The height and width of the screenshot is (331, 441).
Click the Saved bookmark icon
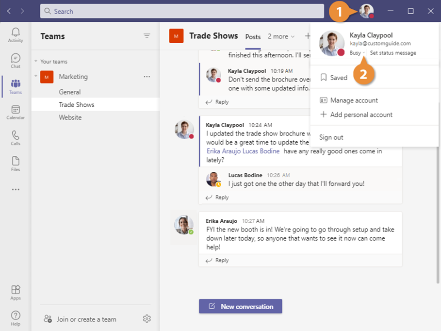pyautogui.click(x=324, y=77)
